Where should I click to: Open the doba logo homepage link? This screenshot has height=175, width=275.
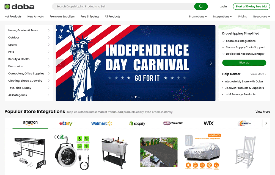pyautogui.click(x=19, y=7)
